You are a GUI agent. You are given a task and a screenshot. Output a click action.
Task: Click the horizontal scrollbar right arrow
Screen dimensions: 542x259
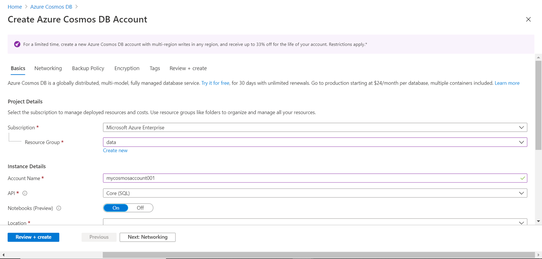[x=538, y=255]
